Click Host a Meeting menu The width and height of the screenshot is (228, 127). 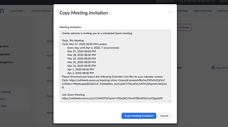222,11
